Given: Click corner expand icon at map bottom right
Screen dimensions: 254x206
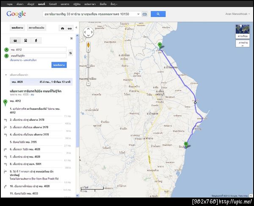Looking at the screenshot, I should pos(251,196).
